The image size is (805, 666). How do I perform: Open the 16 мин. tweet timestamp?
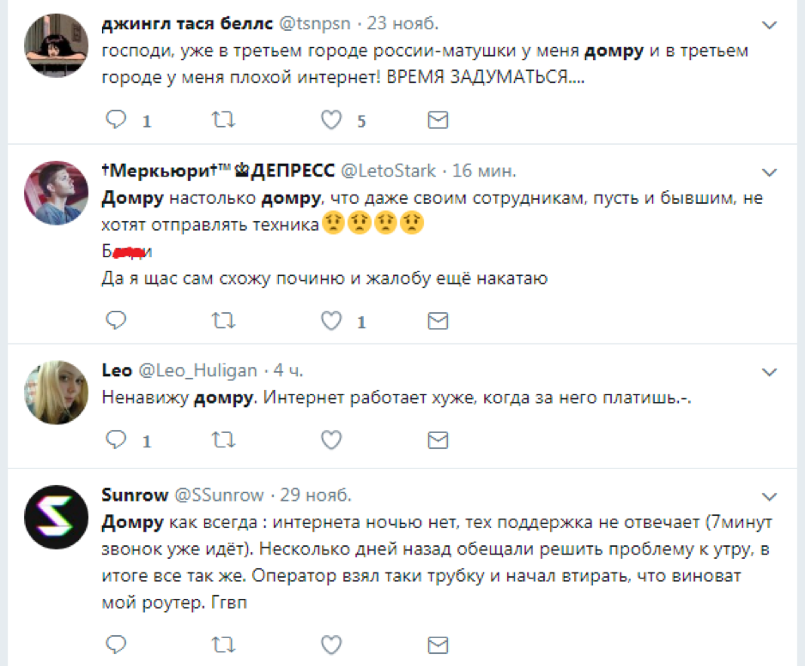tap(485, 171)
